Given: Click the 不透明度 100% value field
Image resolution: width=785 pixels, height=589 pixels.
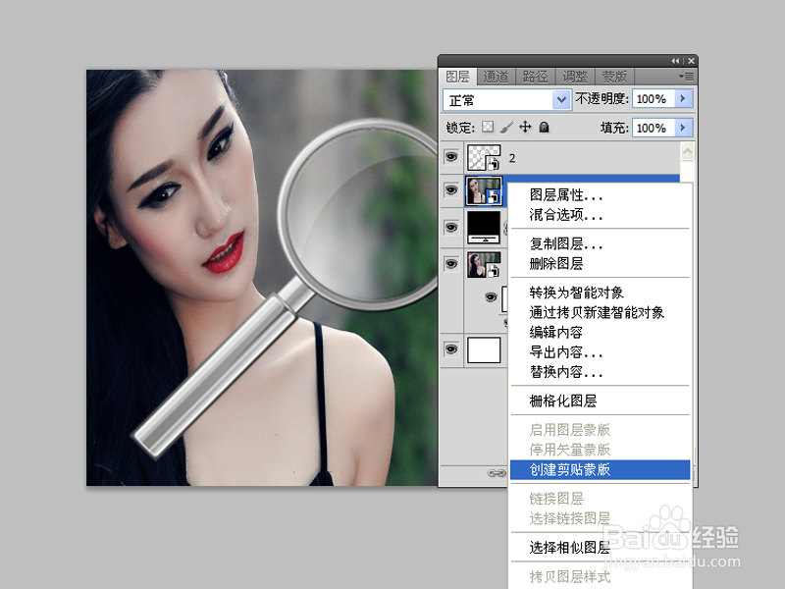Looking at the screenshot, I should [x=654, y=99].
